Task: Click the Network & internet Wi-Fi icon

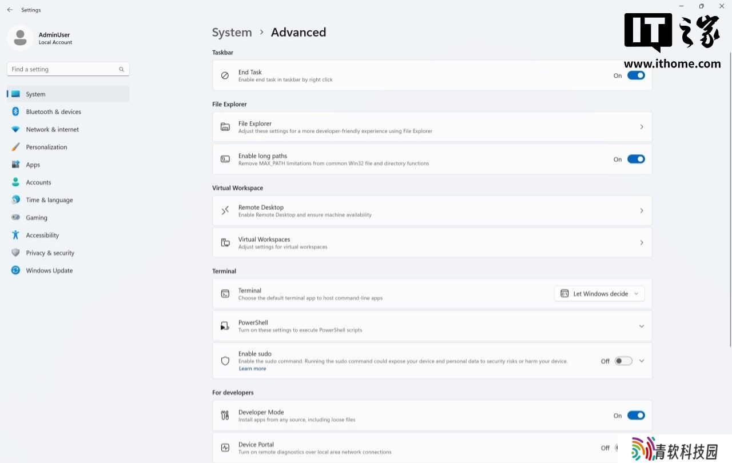Action: click(x=15, y=130)
